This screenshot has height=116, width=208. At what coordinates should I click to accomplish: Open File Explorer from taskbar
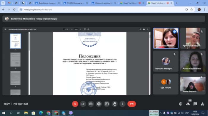click(x=26, y=113)
